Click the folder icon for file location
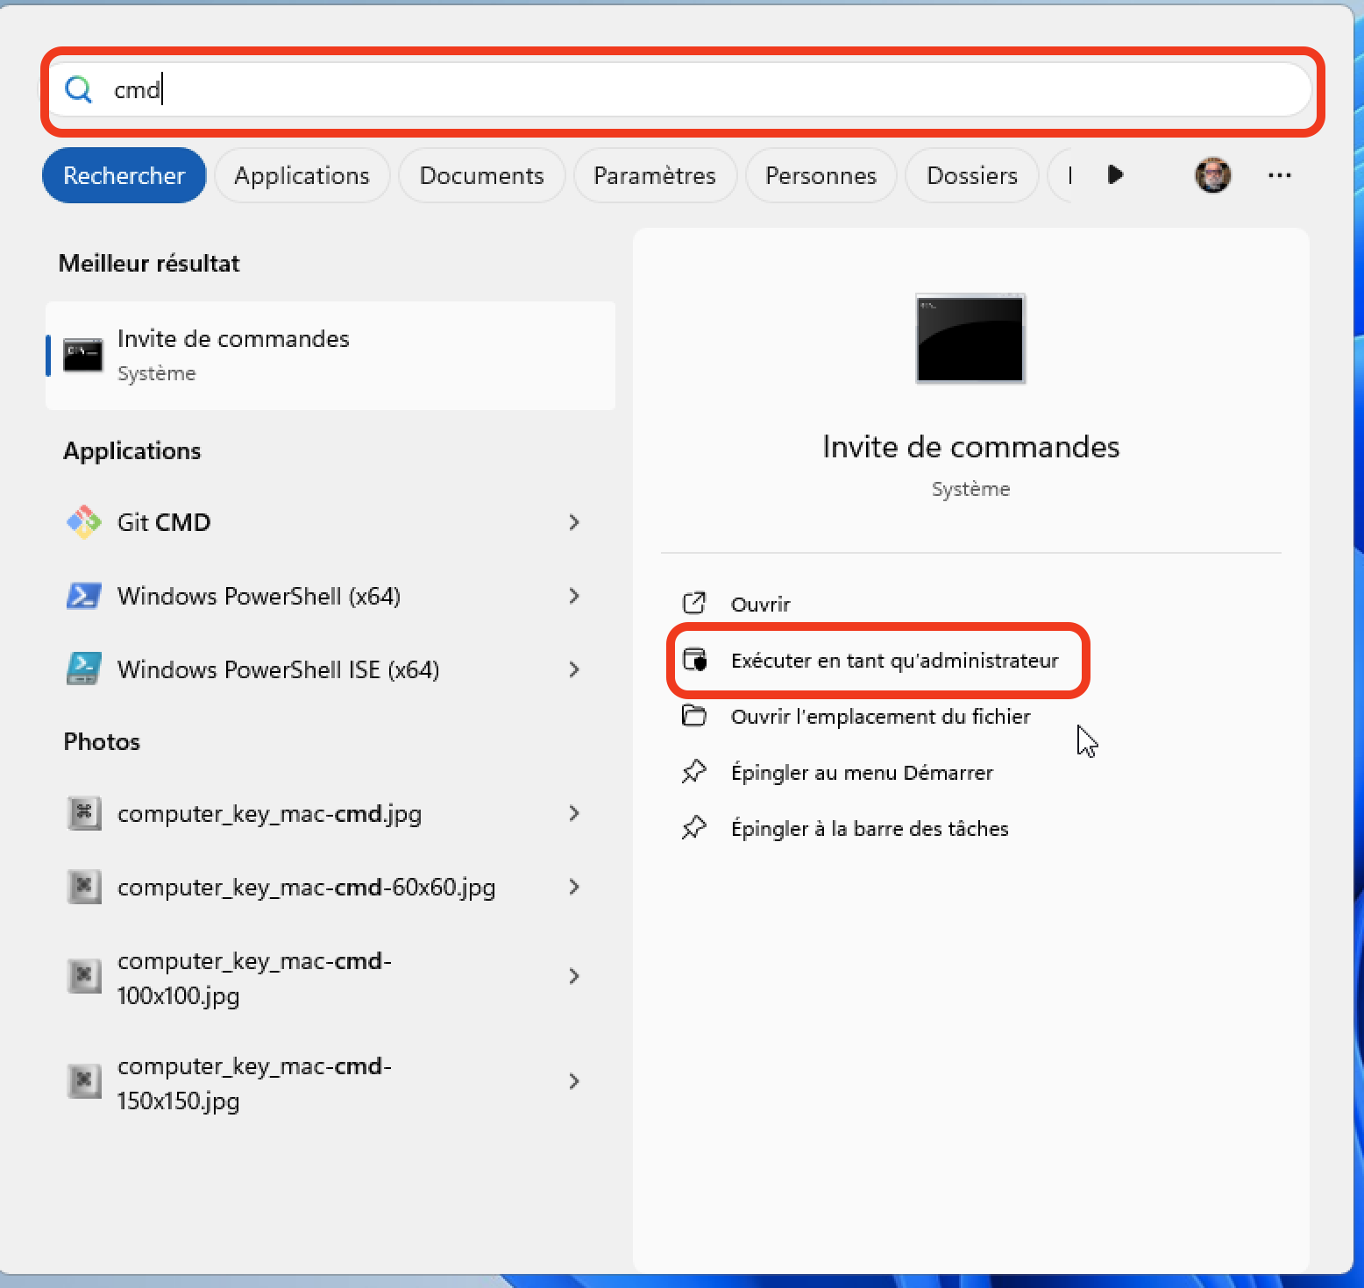Viewport: 1364px width, 1288px height. click(694, 716)
